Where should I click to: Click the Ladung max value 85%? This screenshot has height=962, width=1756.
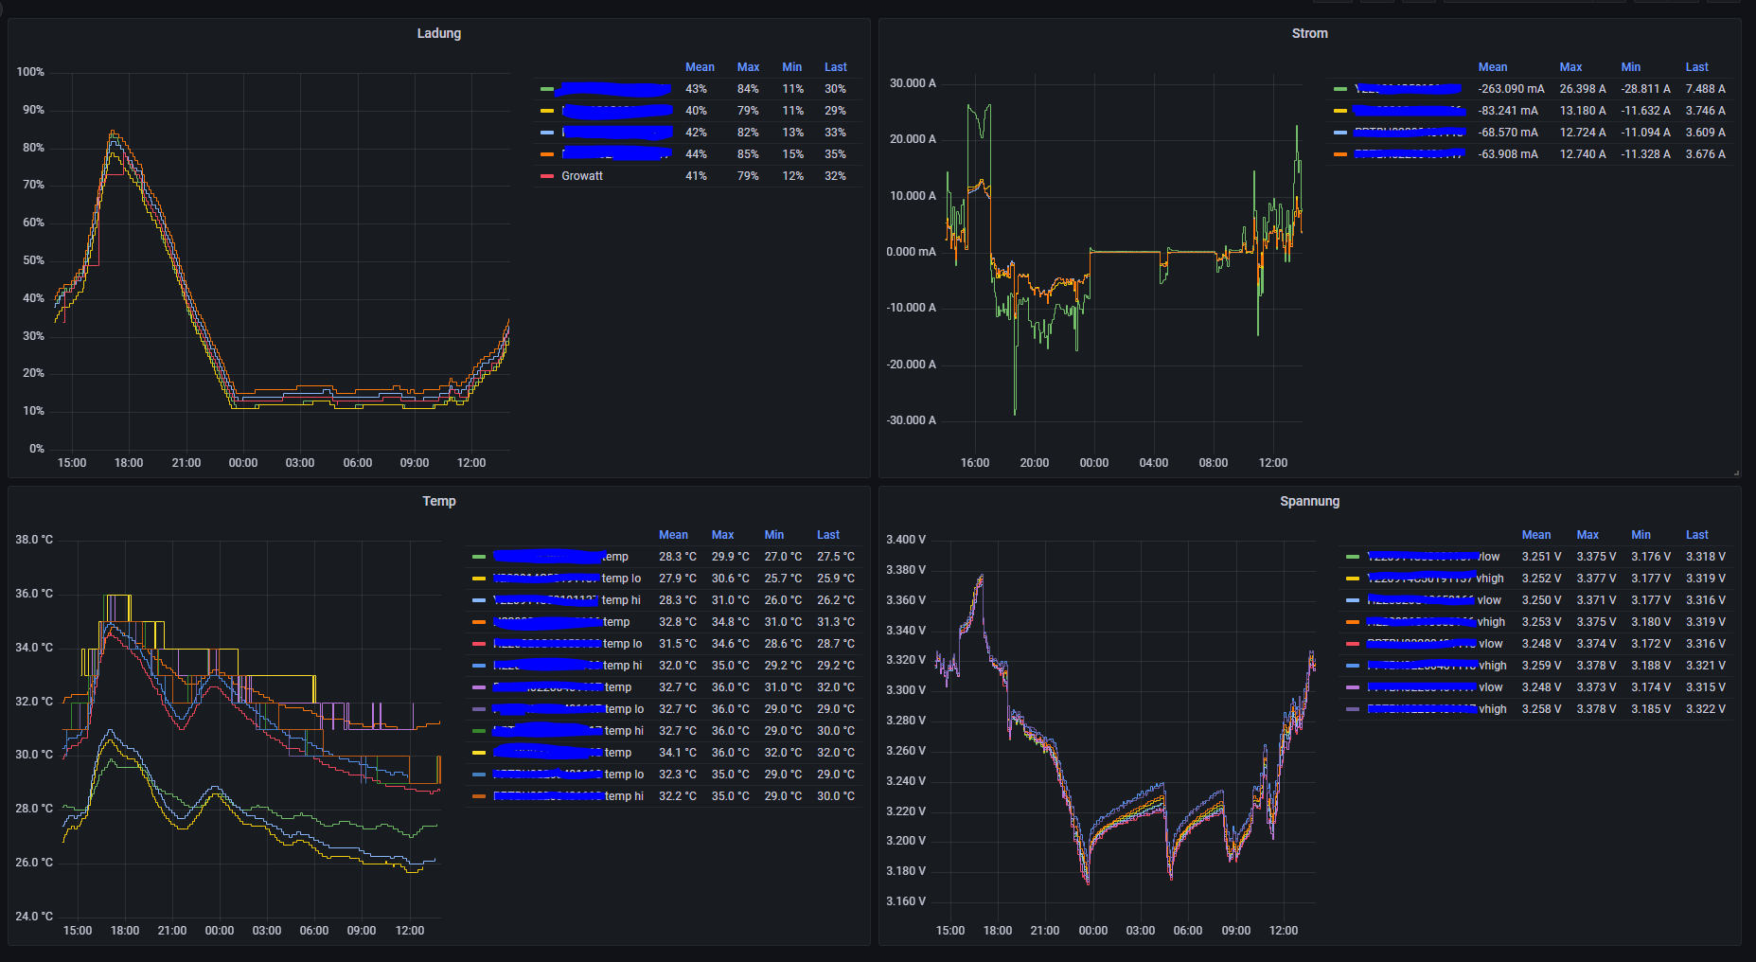click(748, 154)
